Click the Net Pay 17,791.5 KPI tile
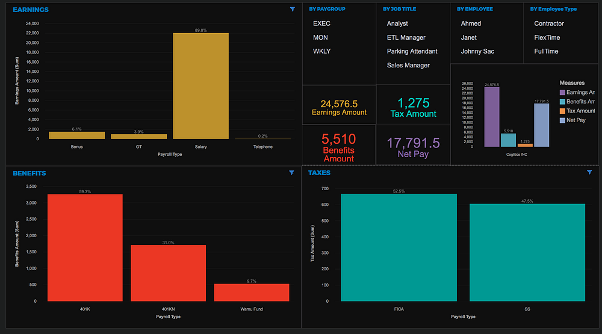This screenshot has height=334, width=602. pyautogui.click(x=413, y=147)
